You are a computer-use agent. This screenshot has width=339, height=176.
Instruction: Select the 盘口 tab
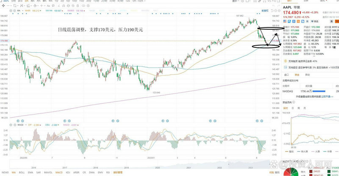pos(286,74)
